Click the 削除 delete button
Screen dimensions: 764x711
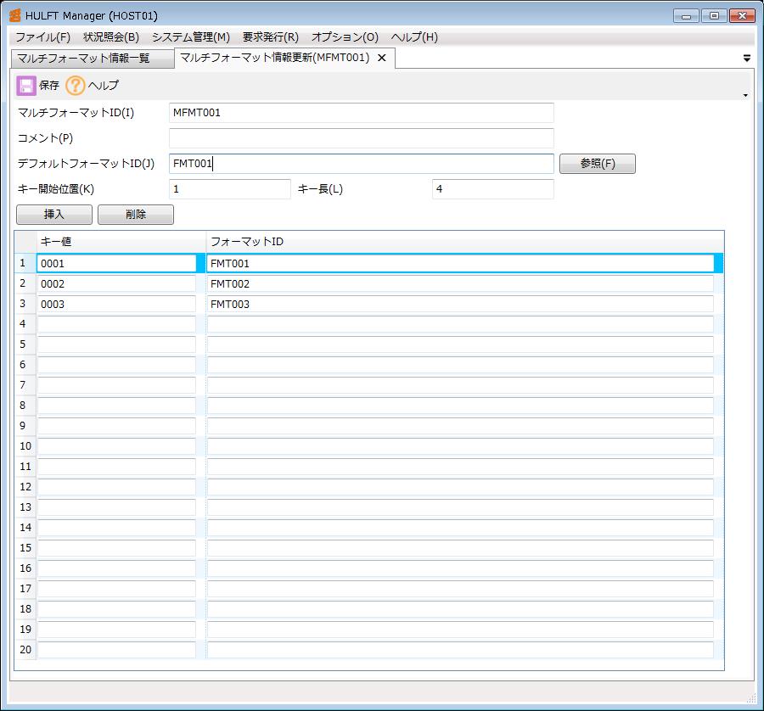[136, 215]
